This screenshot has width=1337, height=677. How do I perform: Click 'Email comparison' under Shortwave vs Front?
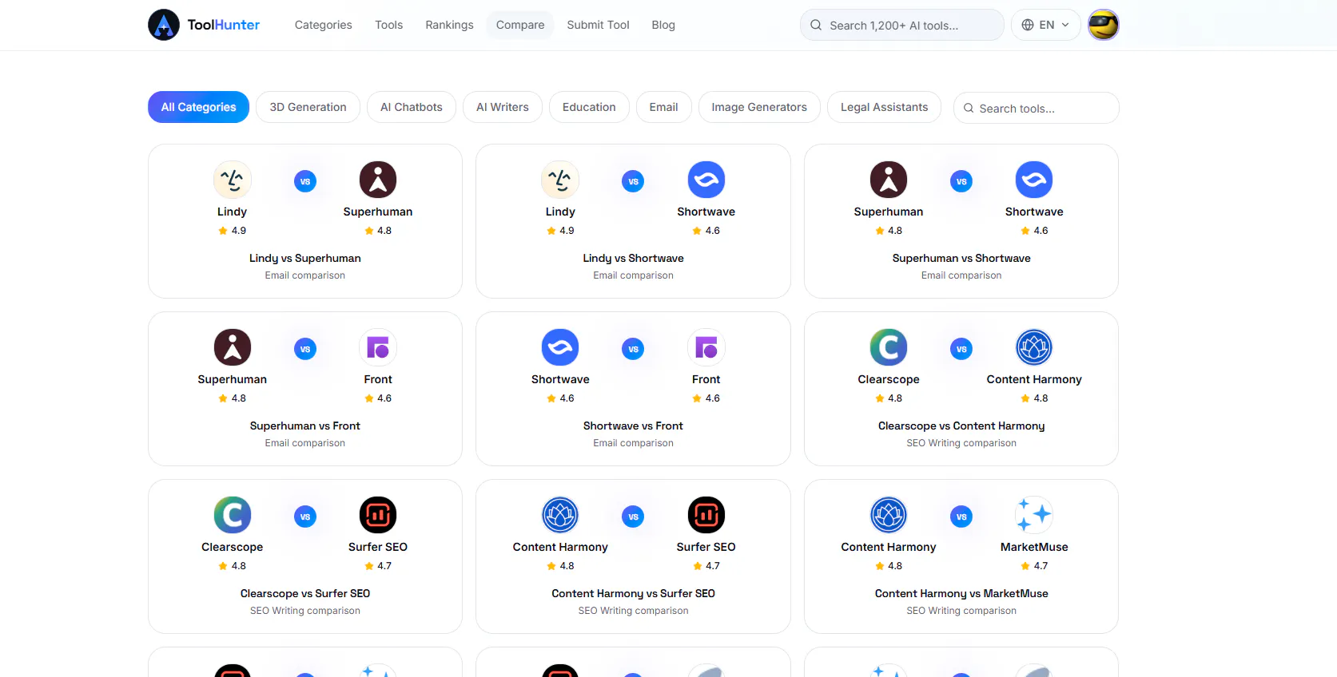pyautogui.click(x=633, y=443)
